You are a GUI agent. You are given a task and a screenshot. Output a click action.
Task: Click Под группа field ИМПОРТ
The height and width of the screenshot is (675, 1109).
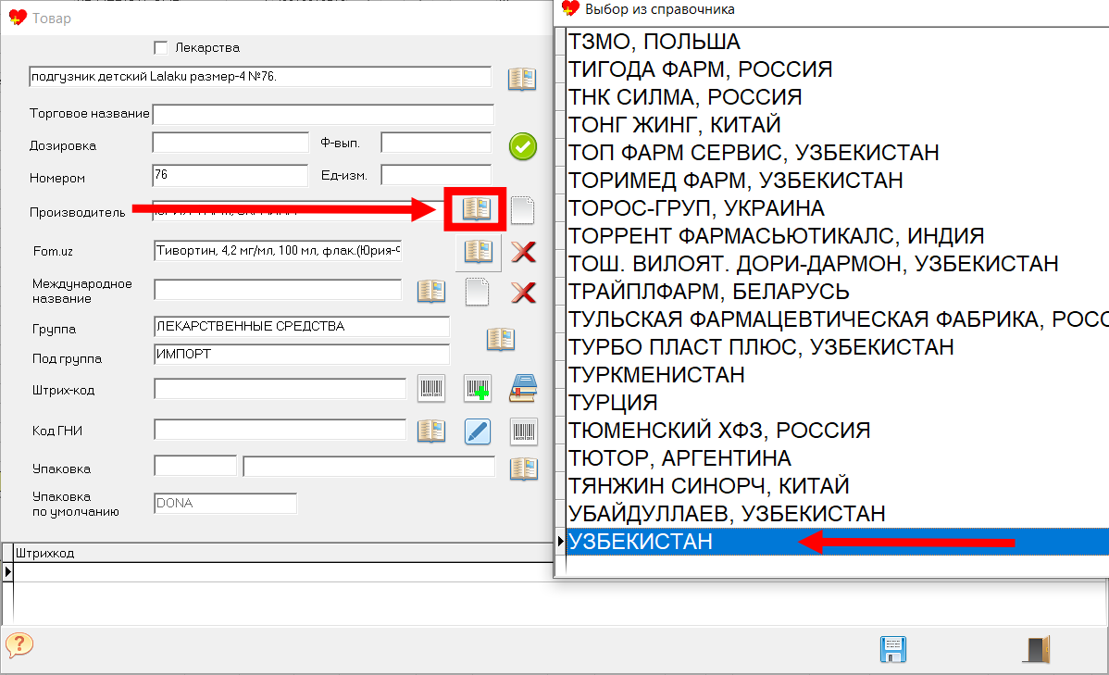click(302, 354)
